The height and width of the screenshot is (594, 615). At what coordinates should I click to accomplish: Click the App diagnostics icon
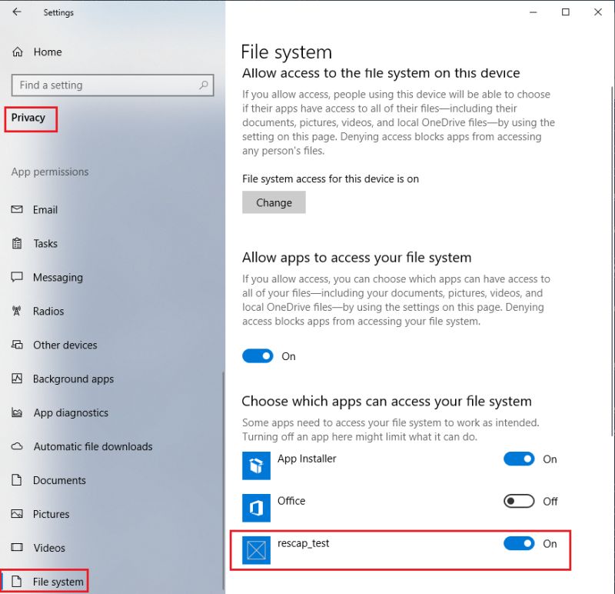point(18,412)
